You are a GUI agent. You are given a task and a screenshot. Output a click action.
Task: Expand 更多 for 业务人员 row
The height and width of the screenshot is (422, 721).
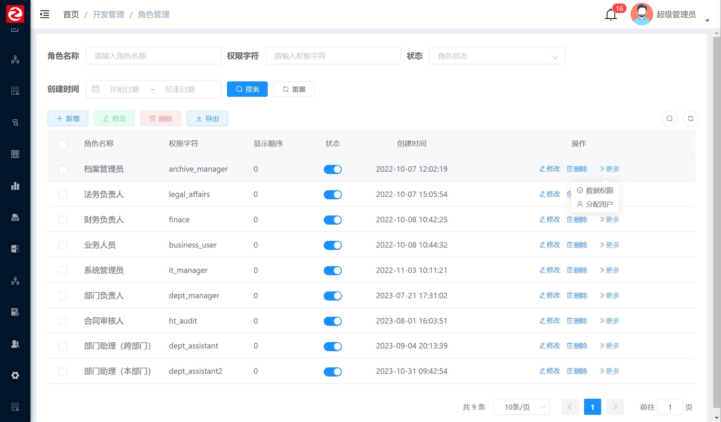click(609, 245)
